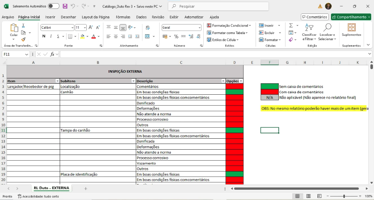Increase decimal places
The width and height of the screenshot is (374, 200).
191,36
